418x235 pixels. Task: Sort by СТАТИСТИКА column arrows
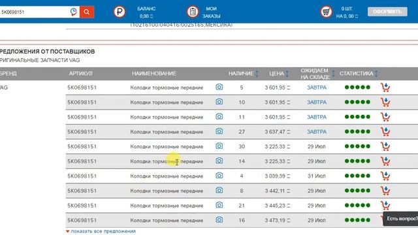point(376,74)
